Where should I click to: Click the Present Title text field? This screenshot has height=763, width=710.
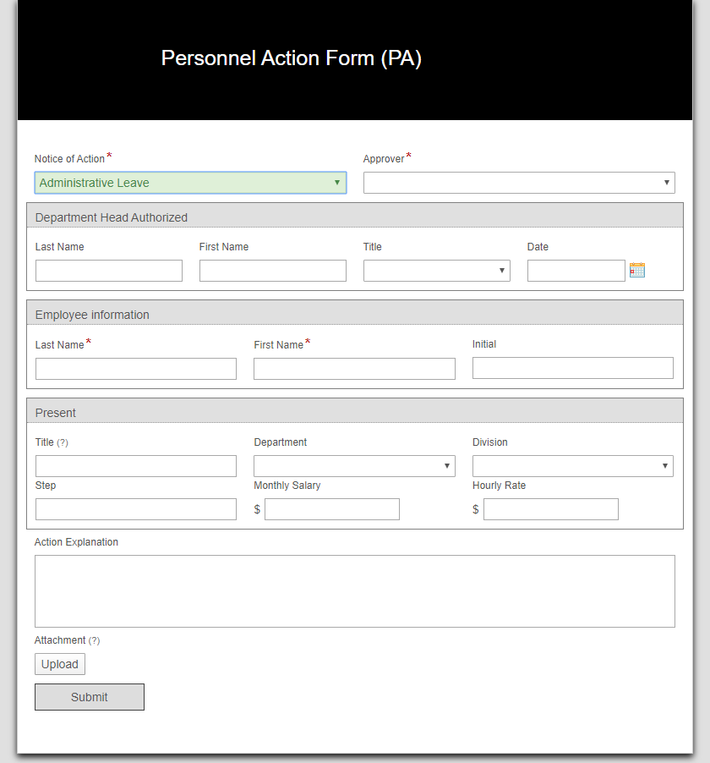click(136, 466)
